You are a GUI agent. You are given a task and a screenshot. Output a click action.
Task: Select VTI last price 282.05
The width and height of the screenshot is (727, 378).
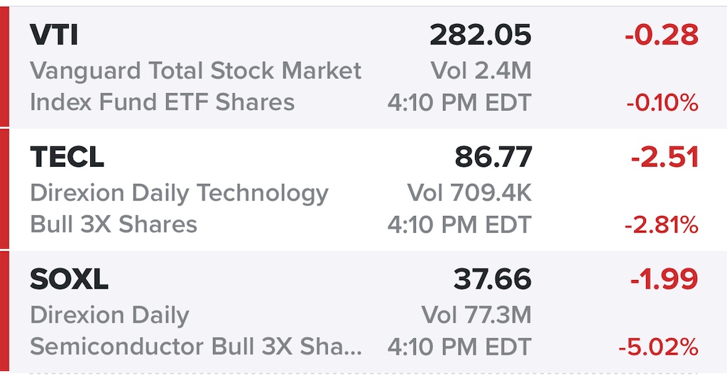(481, 35)
